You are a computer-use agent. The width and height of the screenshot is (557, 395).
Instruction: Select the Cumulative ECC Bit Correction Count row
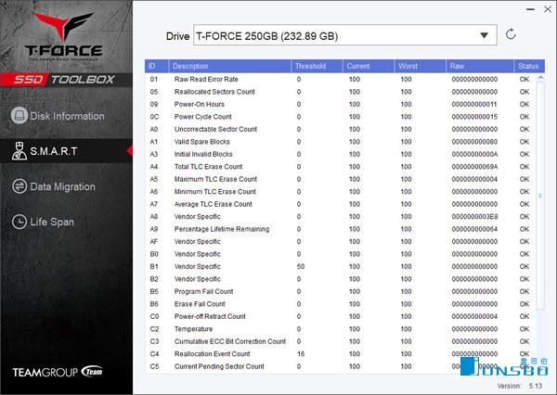pos(341,341)
